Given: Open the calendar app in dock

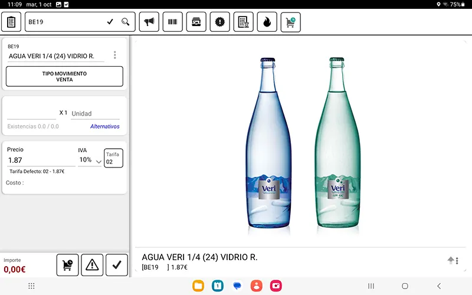Looking at the screenshot, I should click(218, 286).
